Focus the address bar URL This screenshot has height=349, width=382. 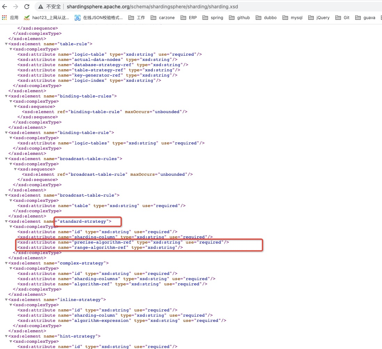pyautogui.click(x=152, y=7)
